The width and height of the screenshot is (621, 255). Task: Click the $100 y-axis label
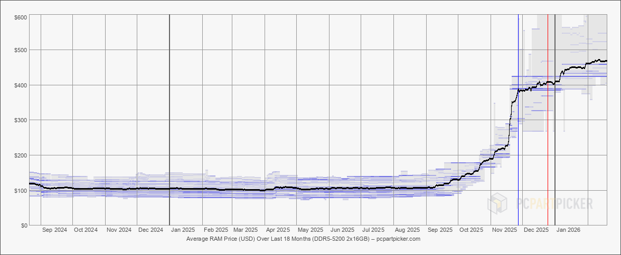coord(22,191)
